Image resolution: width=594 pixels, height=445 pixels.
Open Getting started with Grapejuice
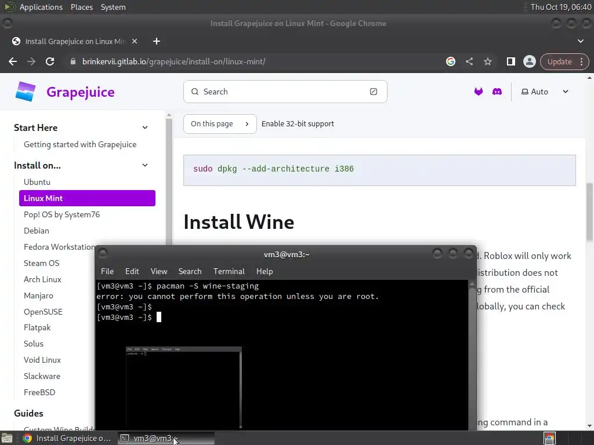pos(80,144)
